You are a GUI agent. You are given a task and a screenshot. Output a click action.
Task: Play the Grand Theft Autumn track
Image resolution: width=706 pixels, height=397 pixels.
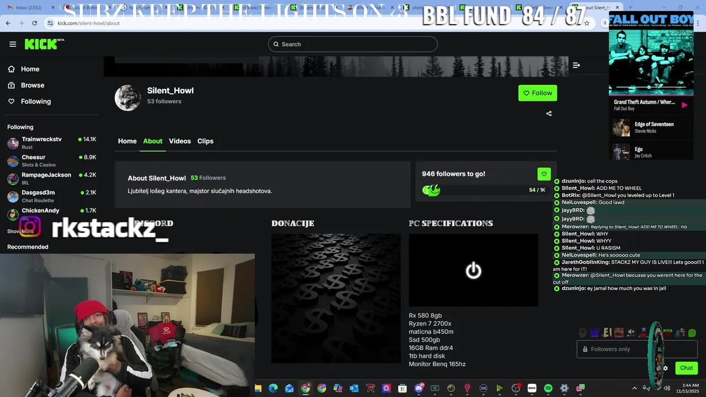(x=684, y=105)
